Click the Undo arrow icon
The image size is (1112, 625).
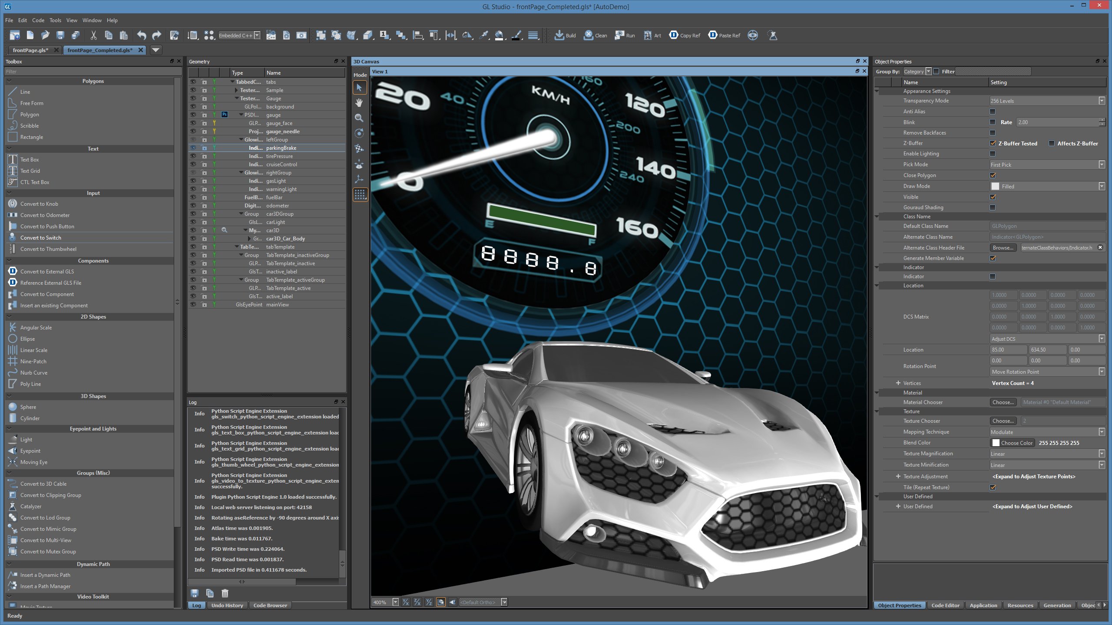pos(142,35)
